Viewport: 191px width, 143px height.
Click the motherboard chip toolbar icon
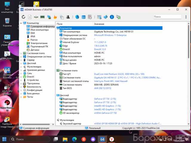coord(36,17)
